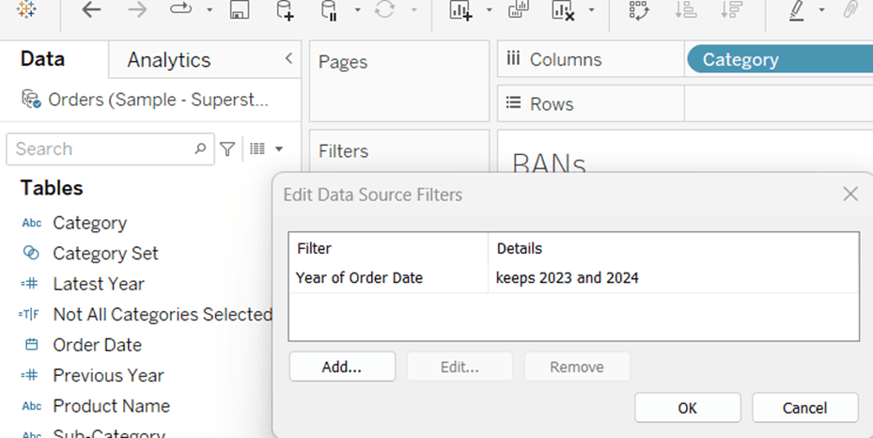
Task: Open the New Worksheet dropdown arrow
Action: [489, 11]
